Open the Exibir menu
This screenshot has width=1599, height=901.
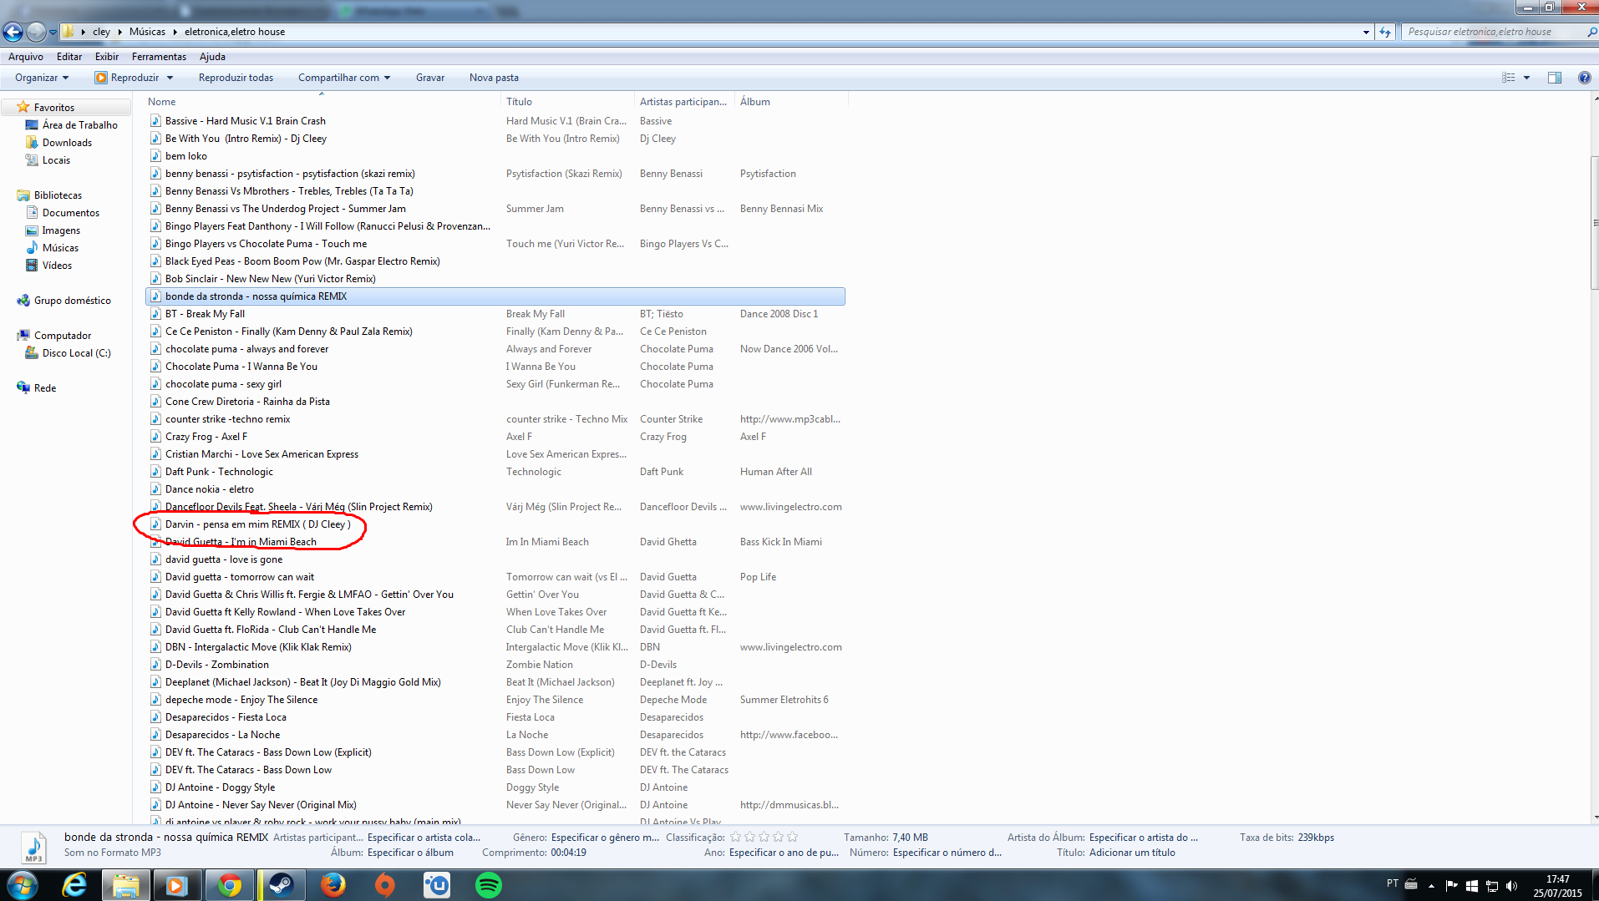tap(107, 57)
